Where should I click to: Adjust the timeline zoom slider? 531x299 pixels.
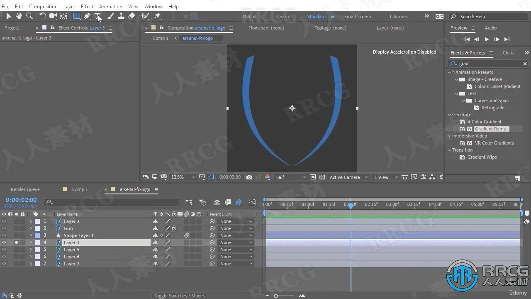click(276, 296)
